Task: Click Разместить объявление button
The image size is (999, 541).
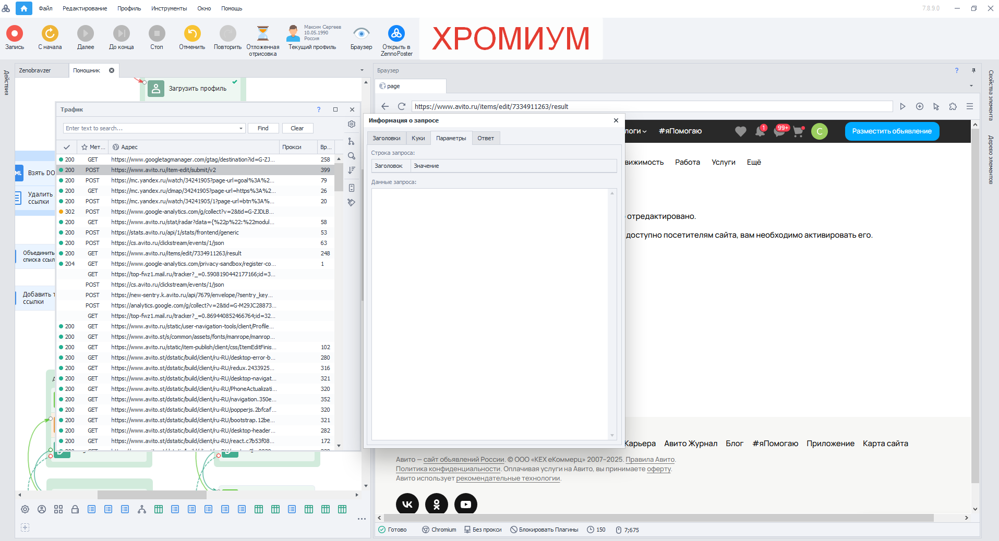Action: [892, 131]
